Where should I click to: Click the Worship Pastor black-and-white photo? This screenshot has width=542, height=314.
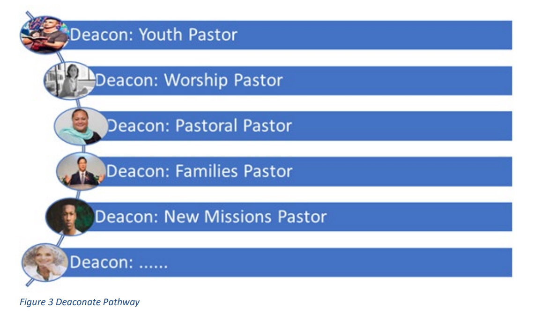pos(69,80)
